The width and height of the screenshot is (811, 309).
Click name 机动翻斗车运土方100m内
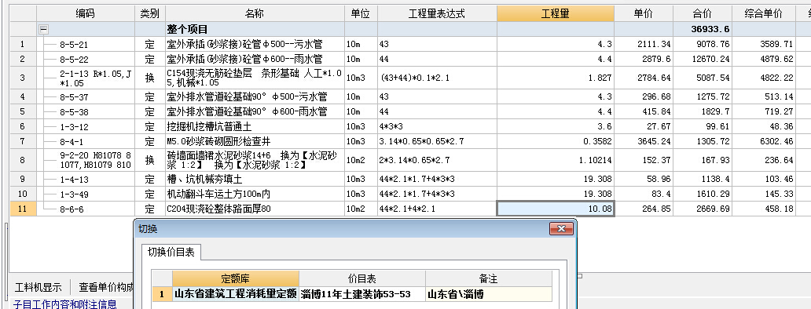pyautogui.click(x=218, y=194)
